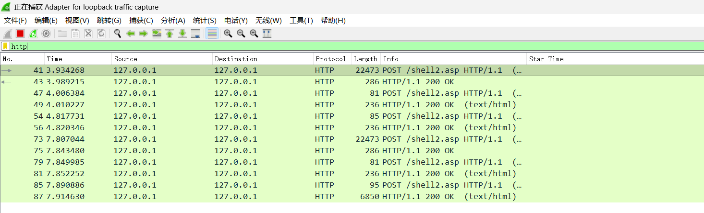Jump to the first packet
Screen dimensions: 704x213
point(170,34)
